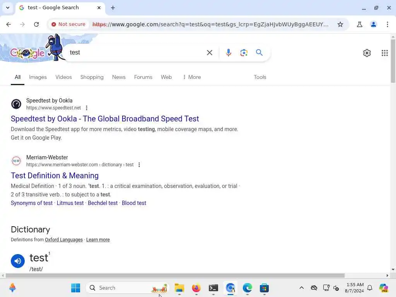Open the search Tools options
Image resolution: width=396 pixels, height=297 pixels.
coord(260,77)
